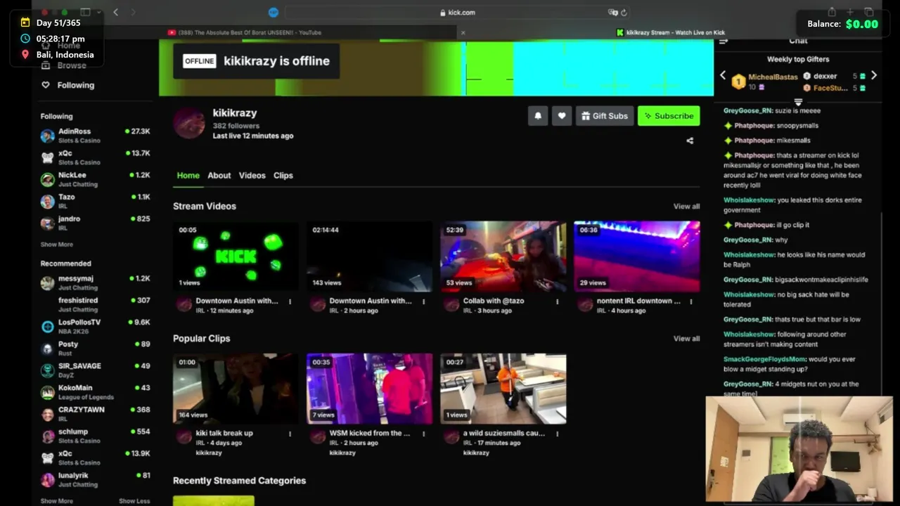Click the Gift Subs button
The image size is (900, 506).
(605, 116)
